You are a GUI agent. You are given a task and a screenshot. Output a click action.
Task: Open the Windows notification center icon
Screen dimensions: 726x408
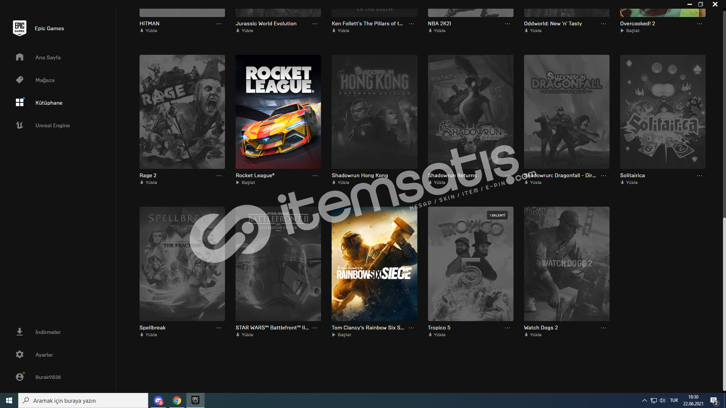714,400
